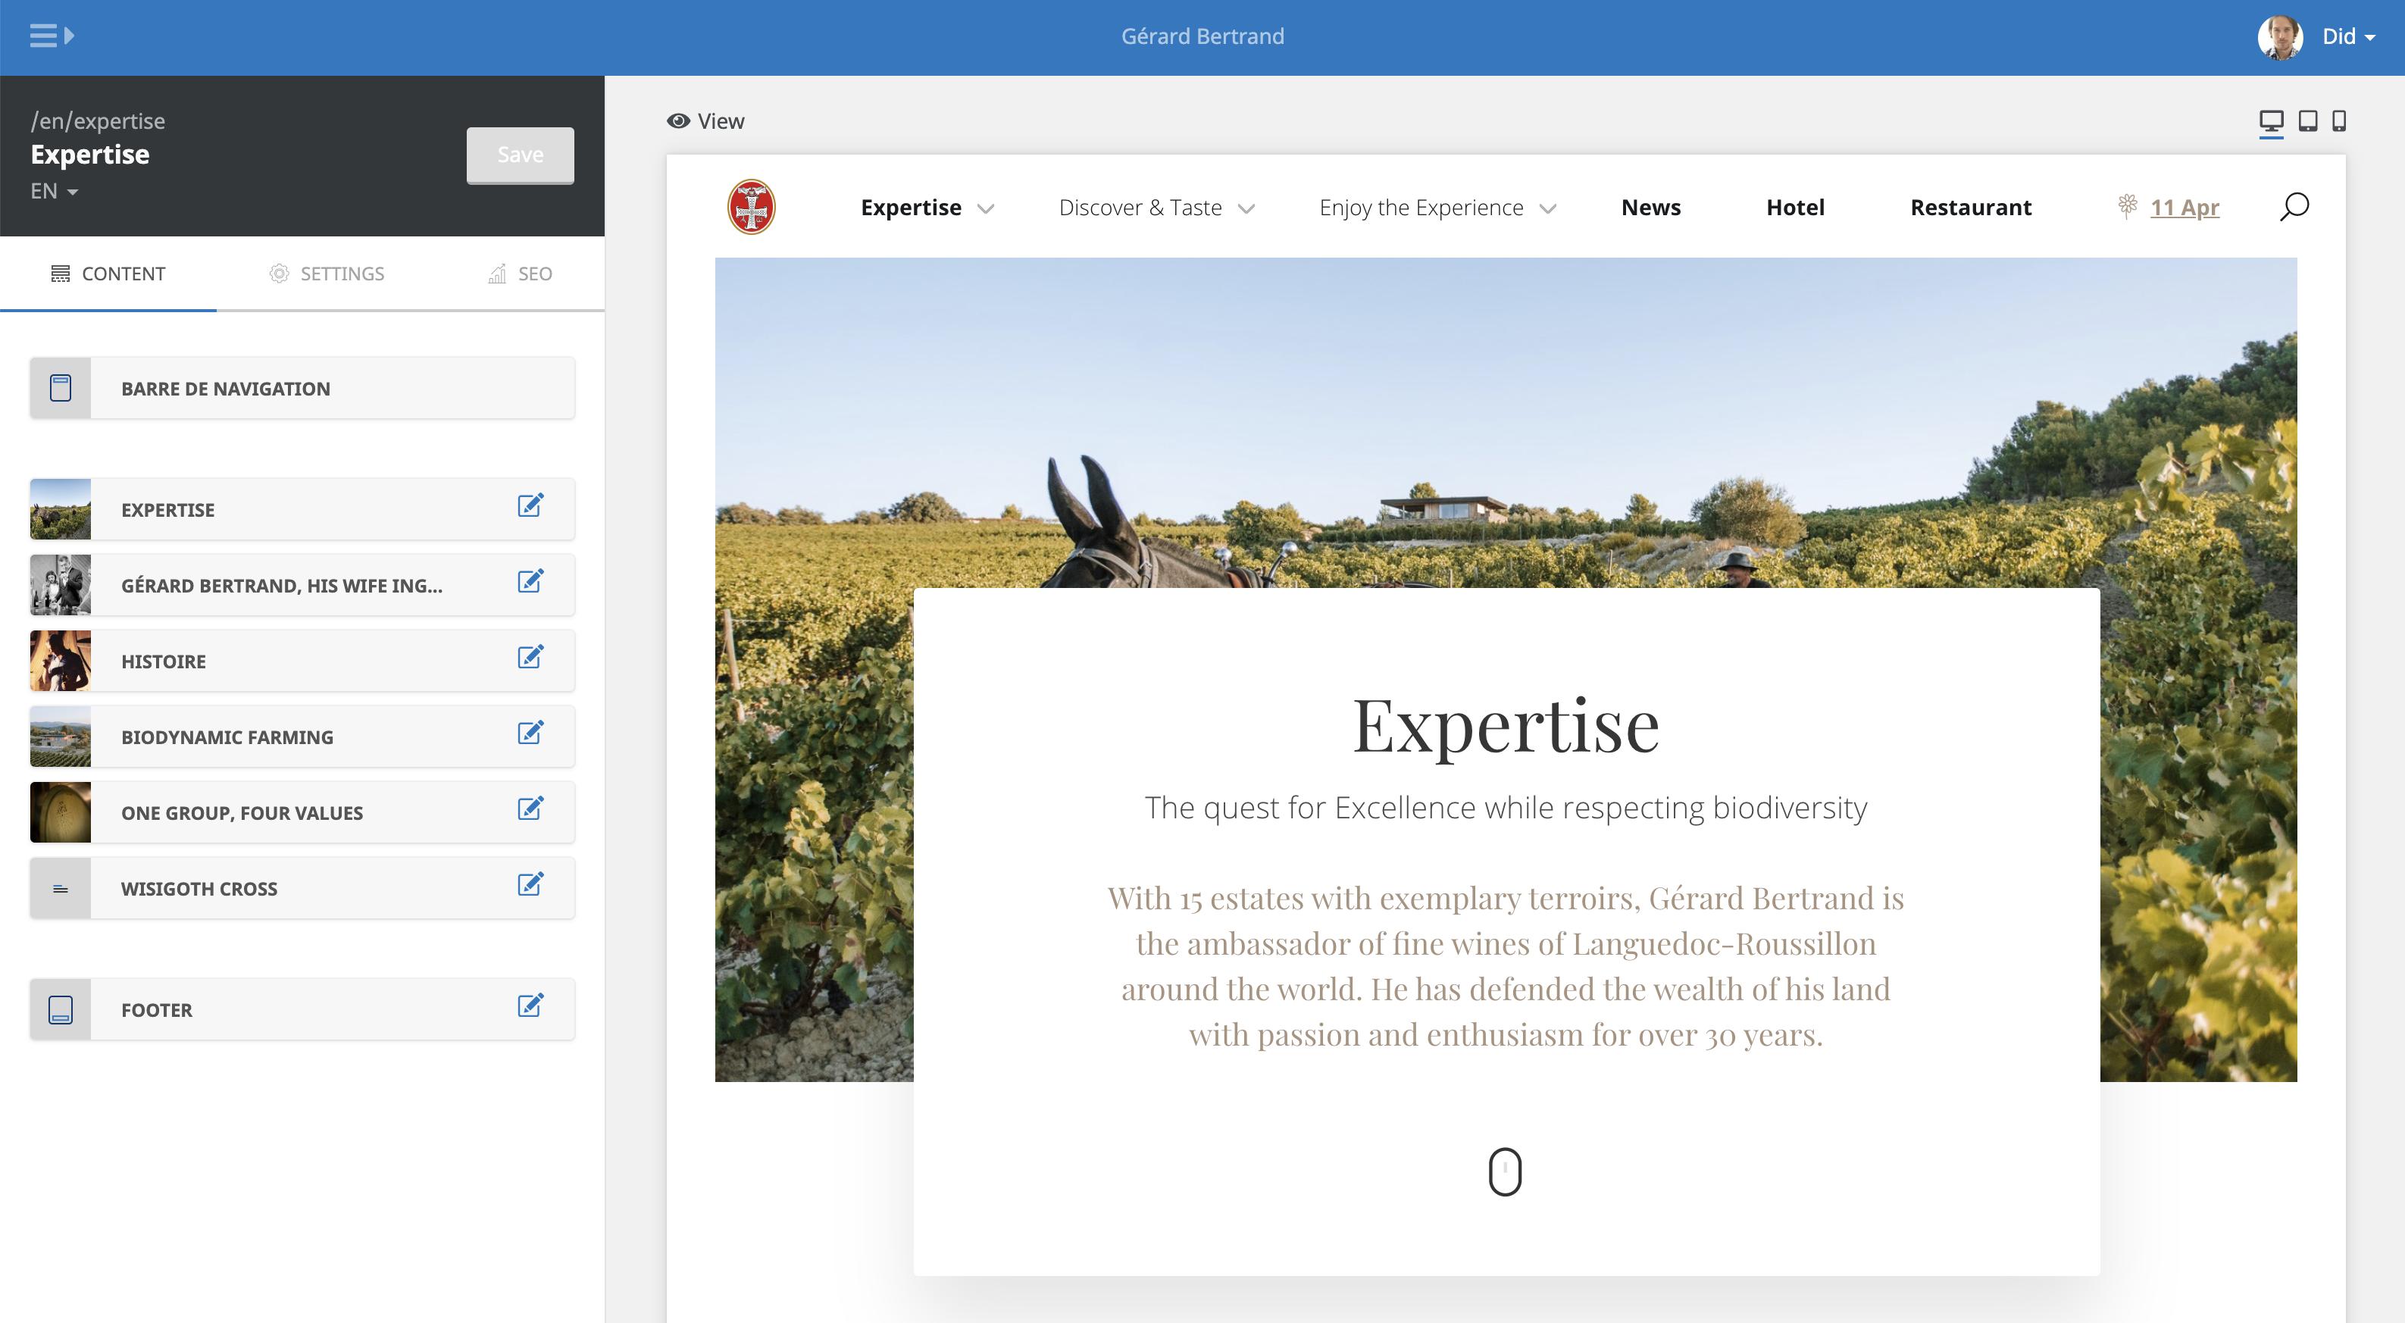
Task: Expand Enjoy the Experience nav chevron
Action: (x=1547, y=208)
